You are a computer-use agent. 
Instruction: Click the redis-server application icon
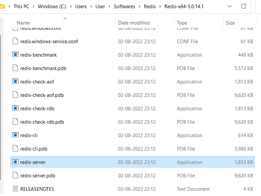coord(15,162)
